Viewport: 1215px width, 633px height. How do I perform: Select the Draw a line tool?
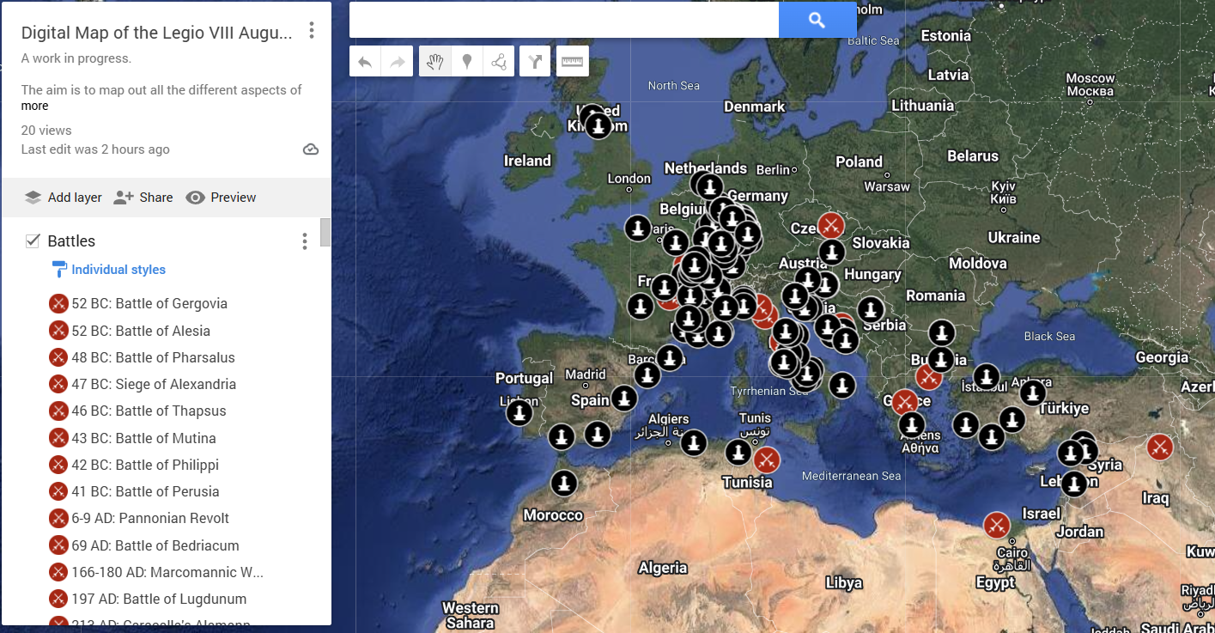click(499, 61)
